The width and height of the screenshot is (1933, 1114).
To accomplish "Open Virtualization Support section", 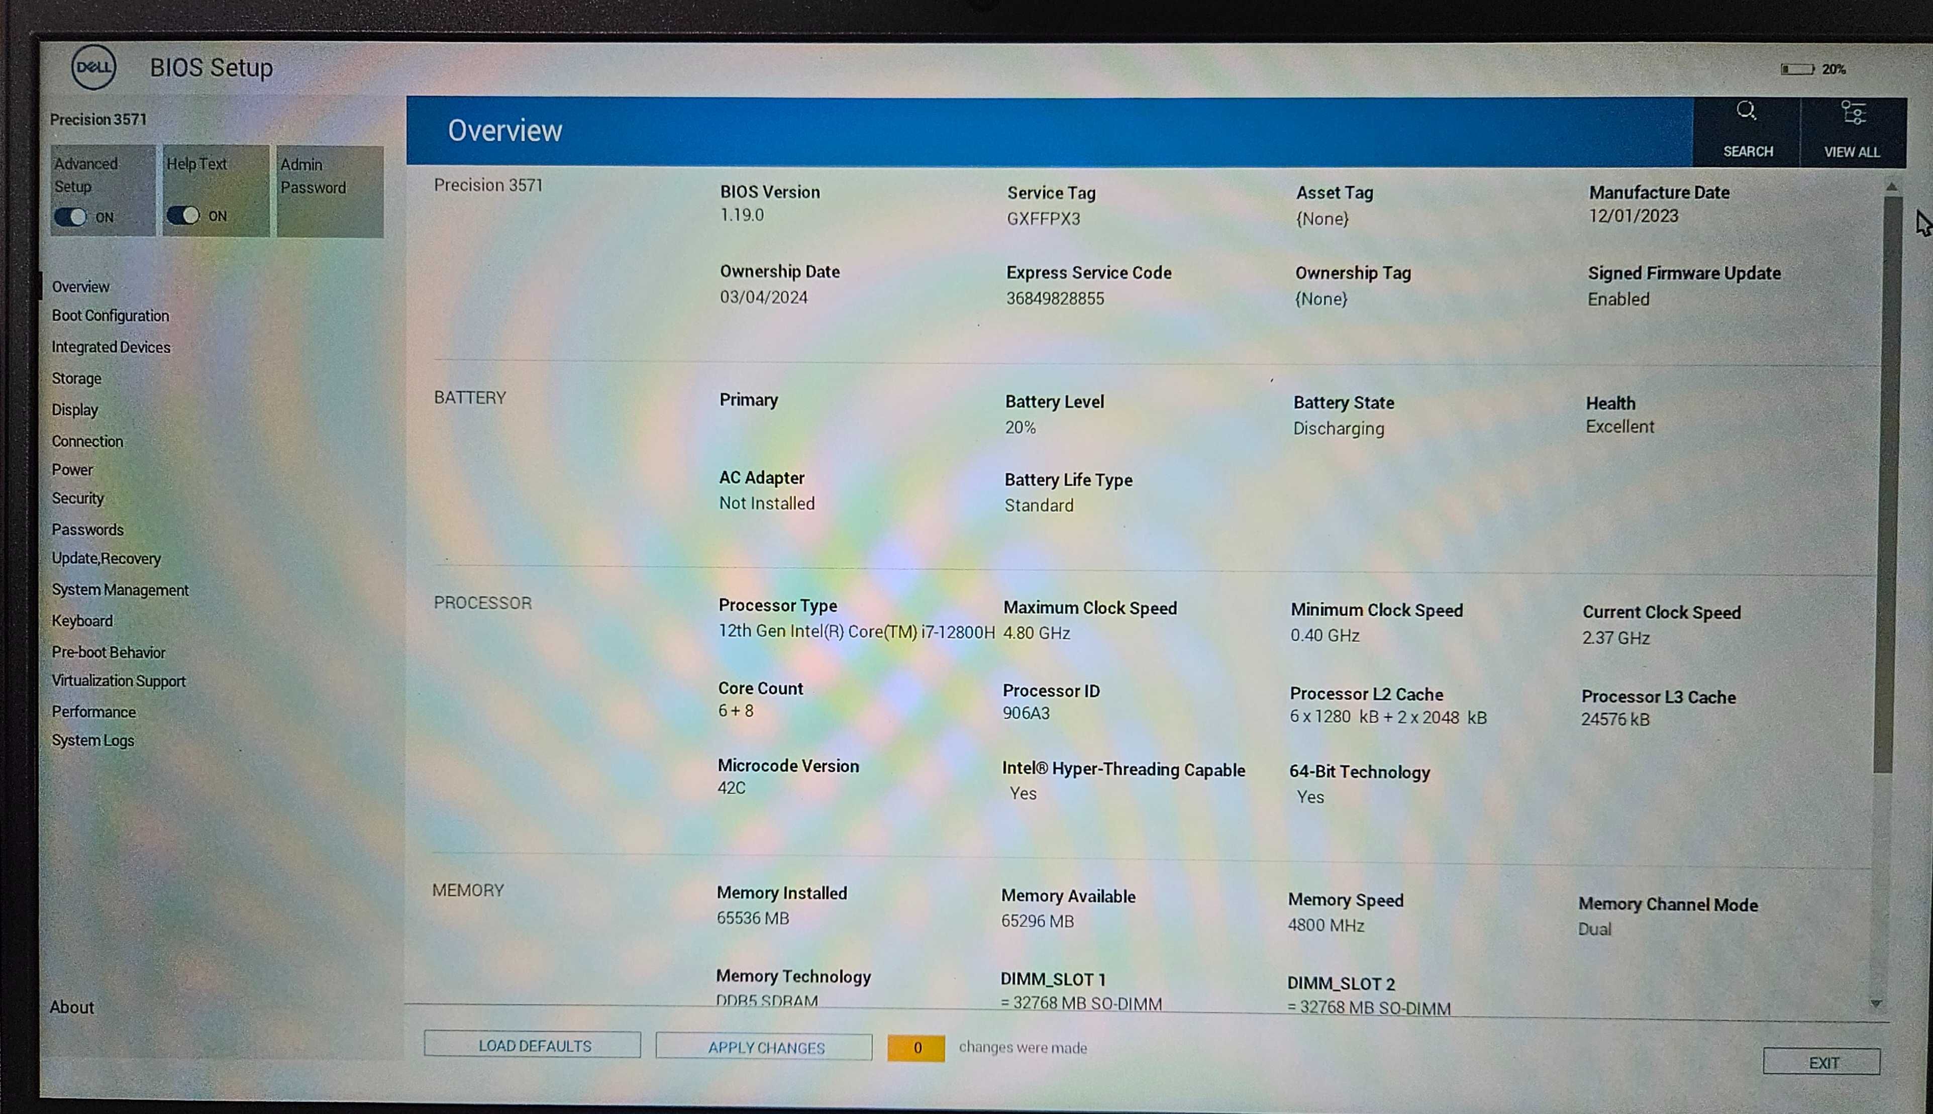I will pos(119,681).
